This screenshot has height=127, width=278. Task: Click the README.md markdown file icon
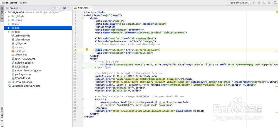pyautogui.click(x=13, y=78)
